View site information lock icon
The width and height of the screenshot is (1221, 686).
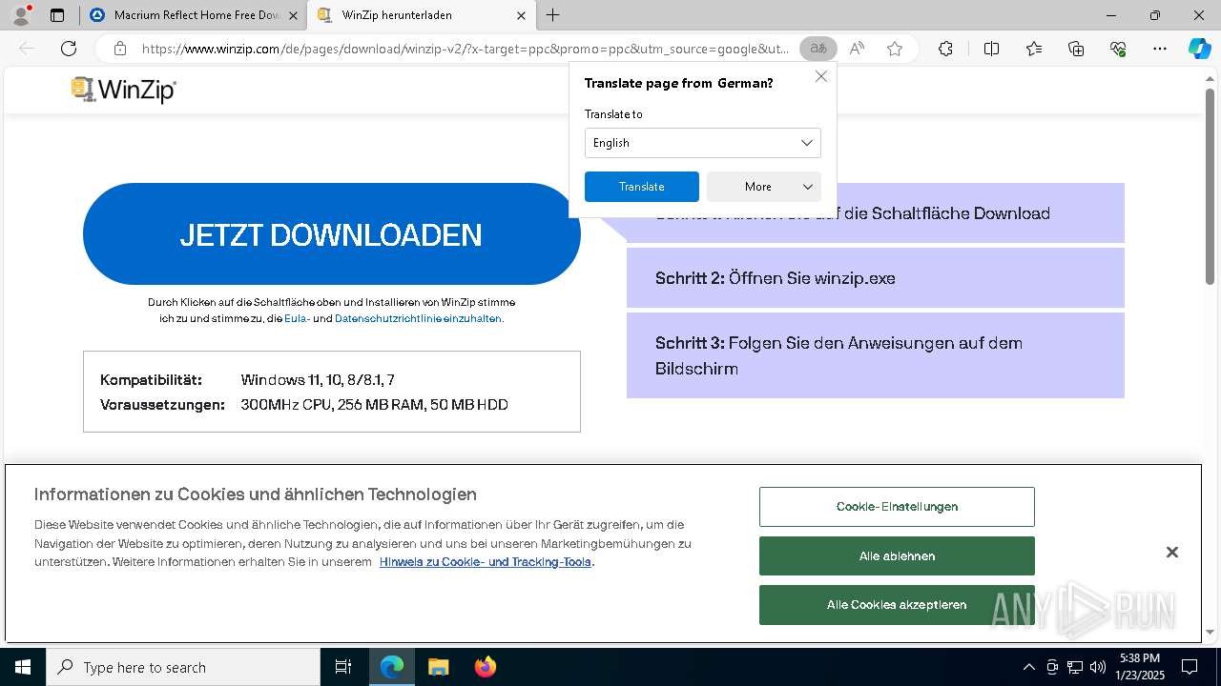(x=119, y=49)
